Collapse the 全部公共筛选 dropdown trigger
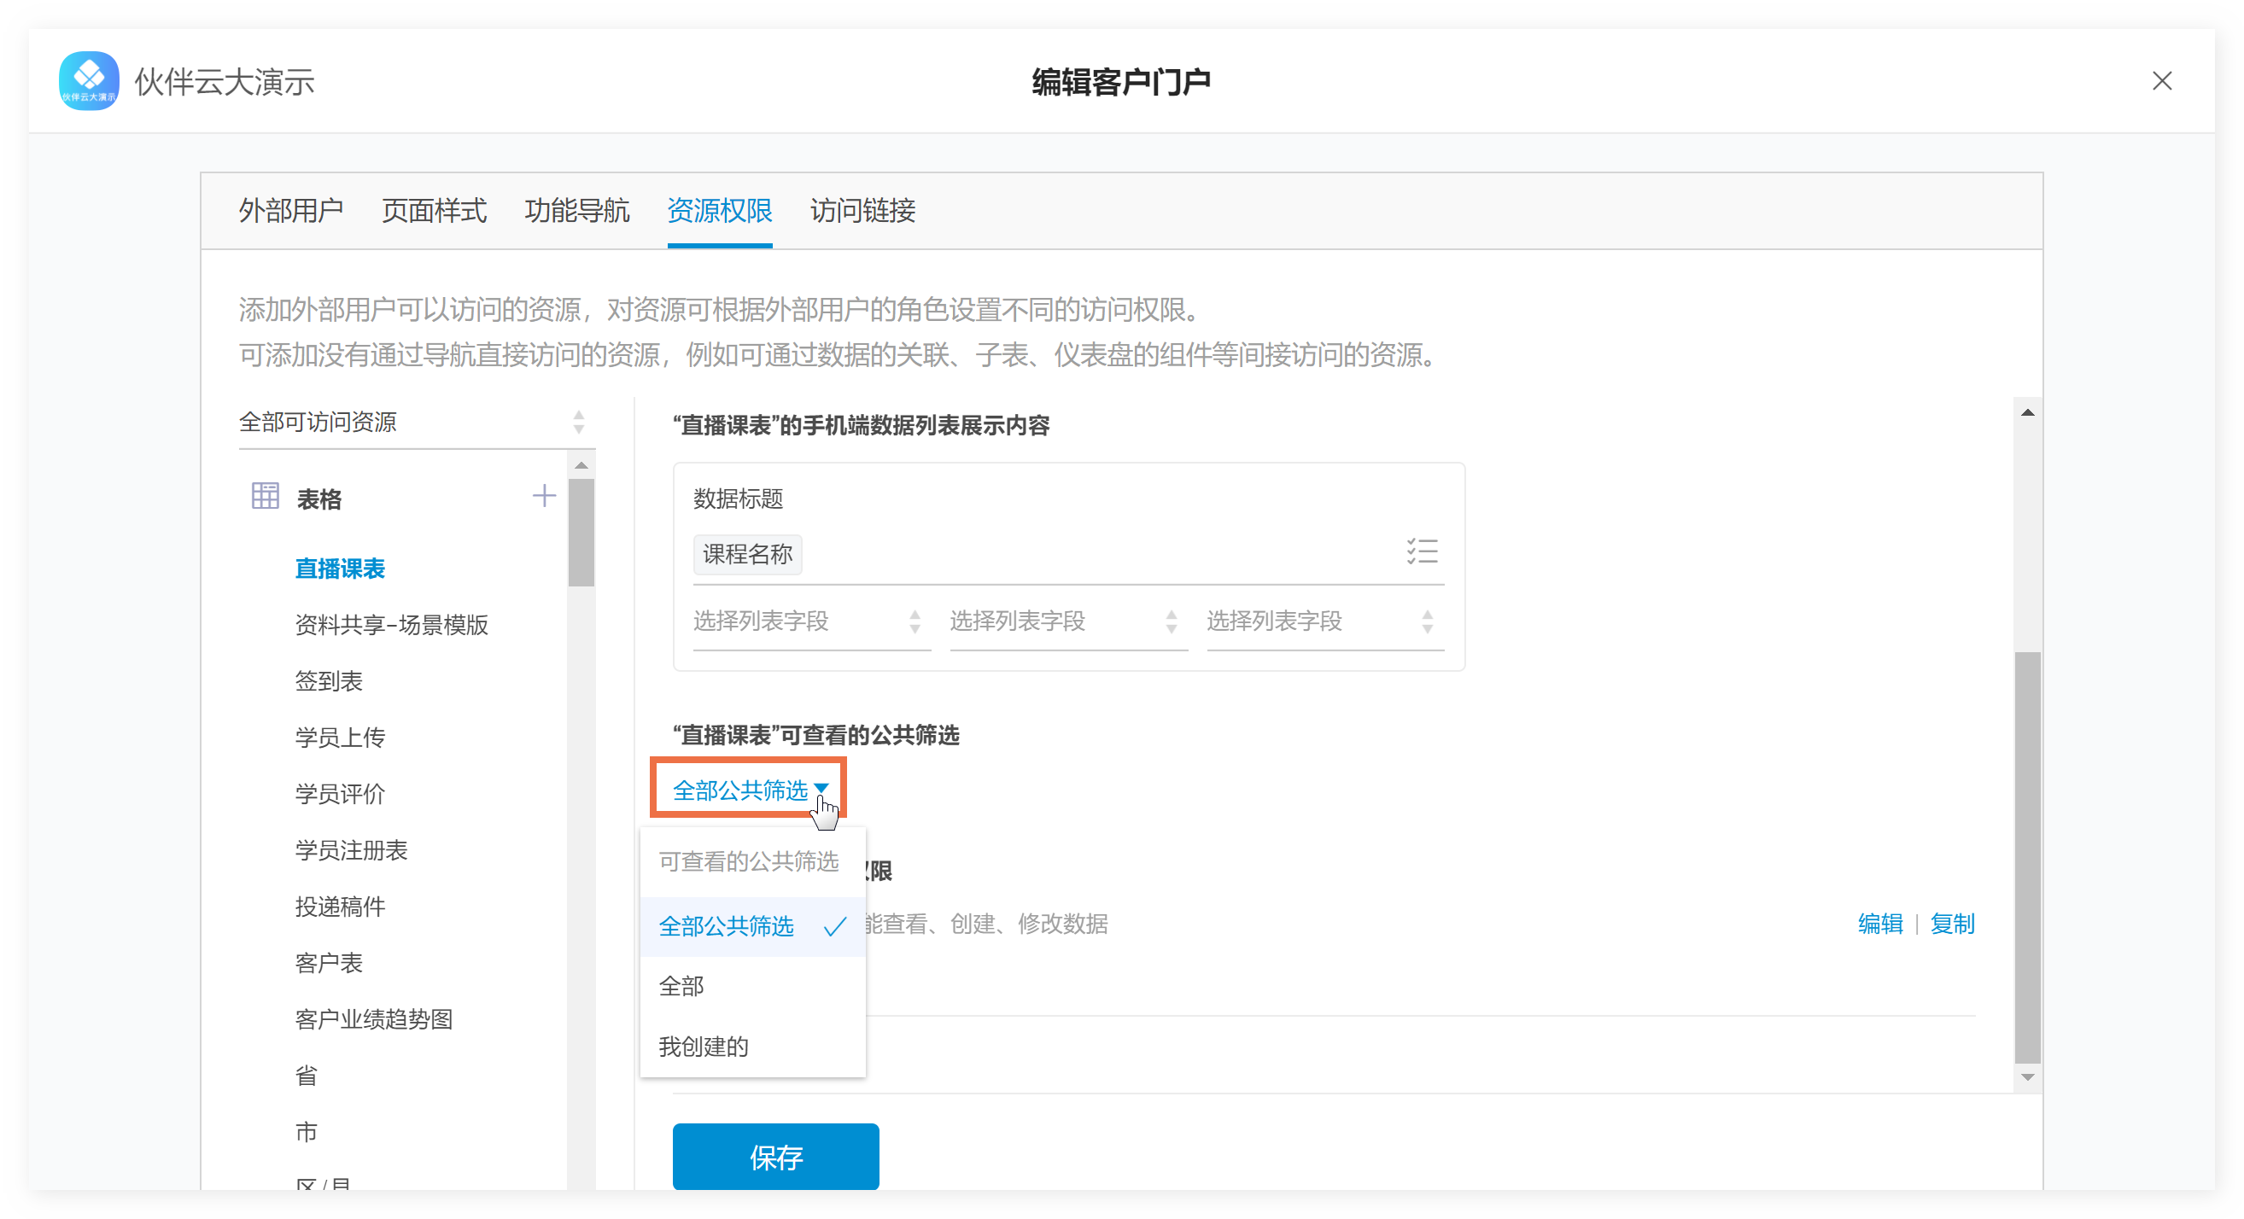Screen dimensions: 2244x1219 [x=749, y=790]
